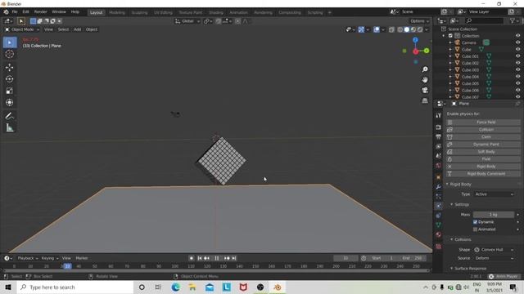The image size is (524, 294).
Task: Switch to the Modeling workspace tab
Action: [x=117, y=12]
